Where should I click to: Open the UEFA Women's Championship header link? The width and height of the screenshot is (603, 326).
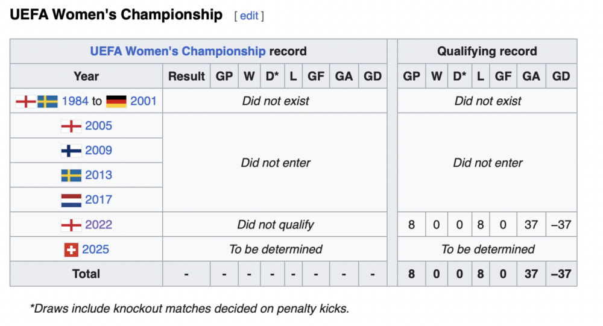tap(178, 51)
